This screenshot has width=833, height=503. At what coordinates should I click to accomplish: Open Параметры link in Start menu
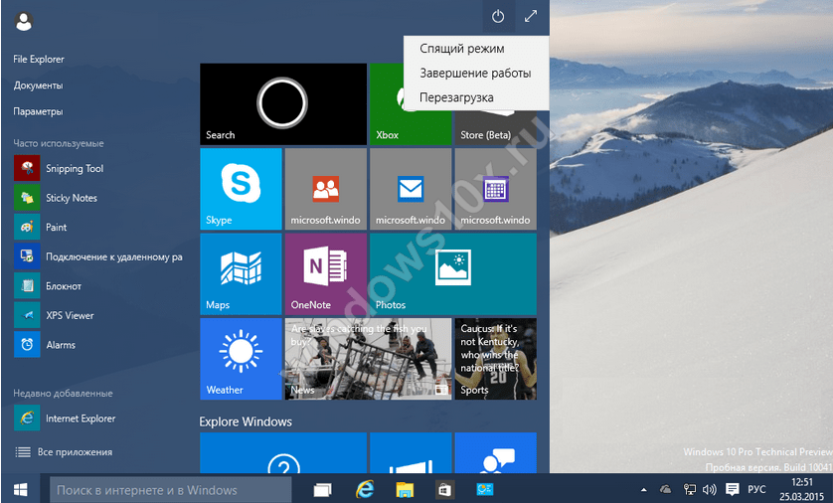click(38, 111)
